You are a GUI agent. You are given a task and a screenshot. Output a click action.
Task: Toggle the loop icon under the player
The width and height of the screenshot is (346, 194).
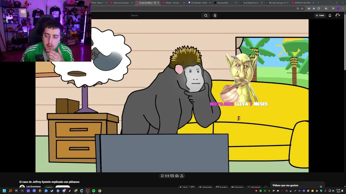click(162, 176)
